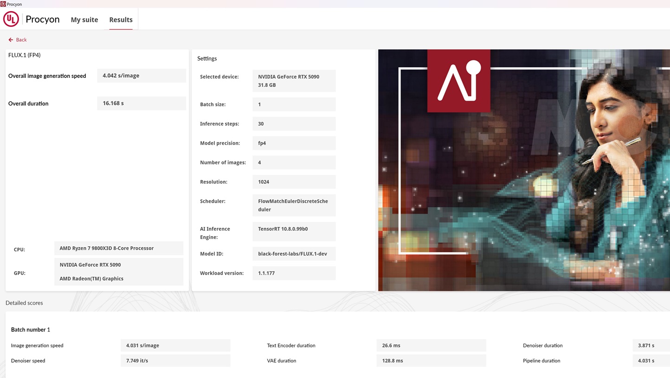Click the Procyon title bar app icon
Screen dimensions: 670x378
(x=3, y=4)
